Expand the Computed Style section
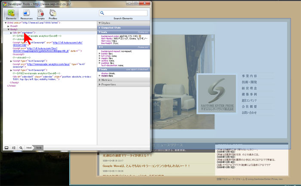This screenshot has width=301, height=186. (100, 27)
